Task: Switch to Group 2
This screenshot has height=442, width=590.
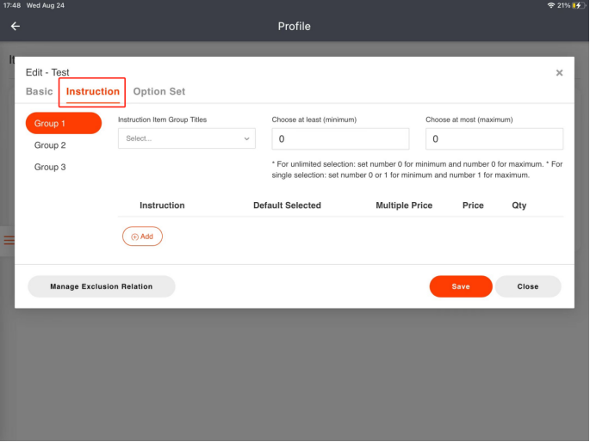Action: 50,145
